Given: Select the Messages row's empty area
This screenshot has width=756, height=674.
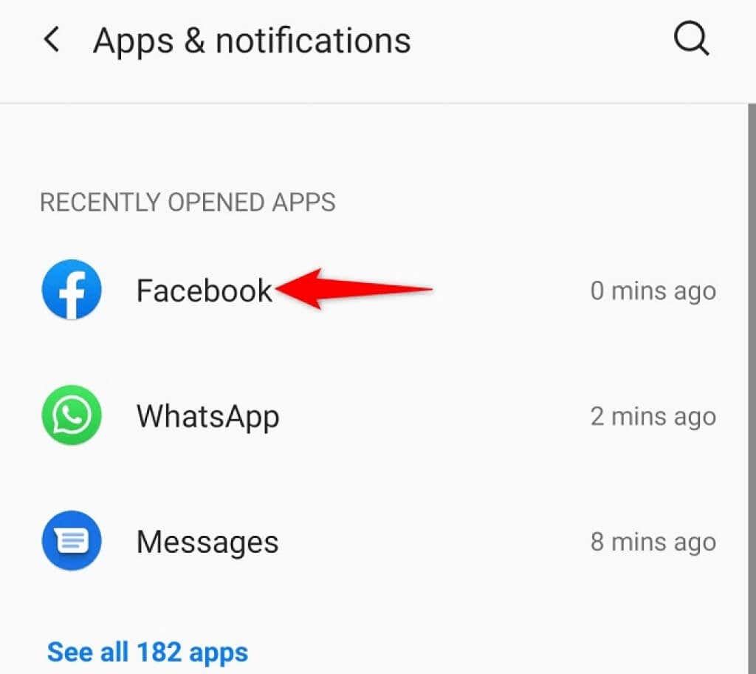Looking at the screenshot, I should point(434,541).
